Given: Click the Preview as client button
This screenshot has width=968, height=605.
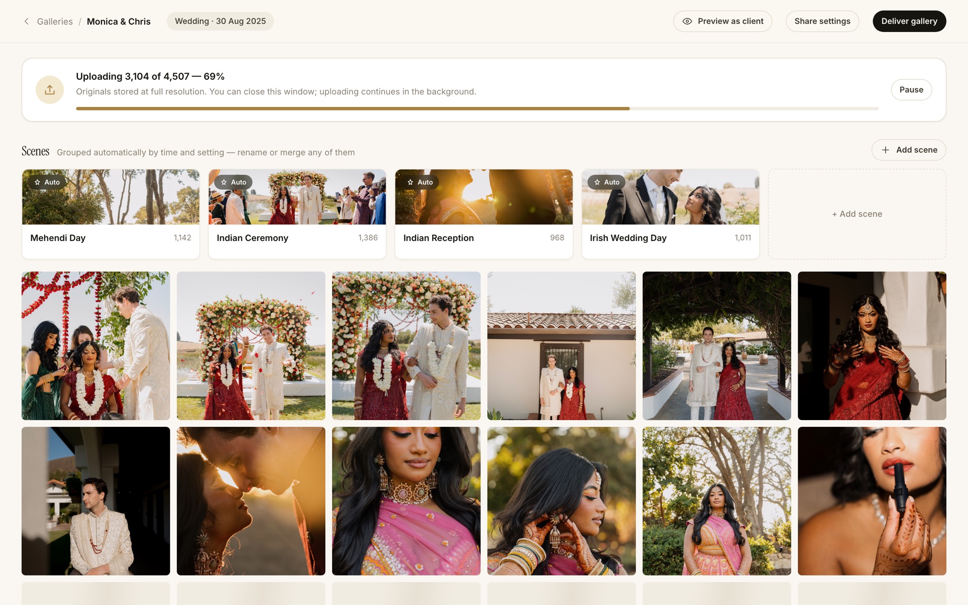Looking at the screenshot, I should (x=723, y=21).
